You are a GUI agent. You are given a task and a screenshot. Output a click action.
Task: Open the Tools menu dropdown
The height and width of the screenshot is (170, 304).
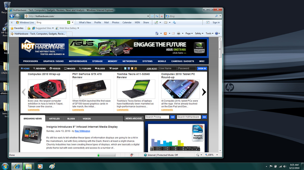coord(209,34)
